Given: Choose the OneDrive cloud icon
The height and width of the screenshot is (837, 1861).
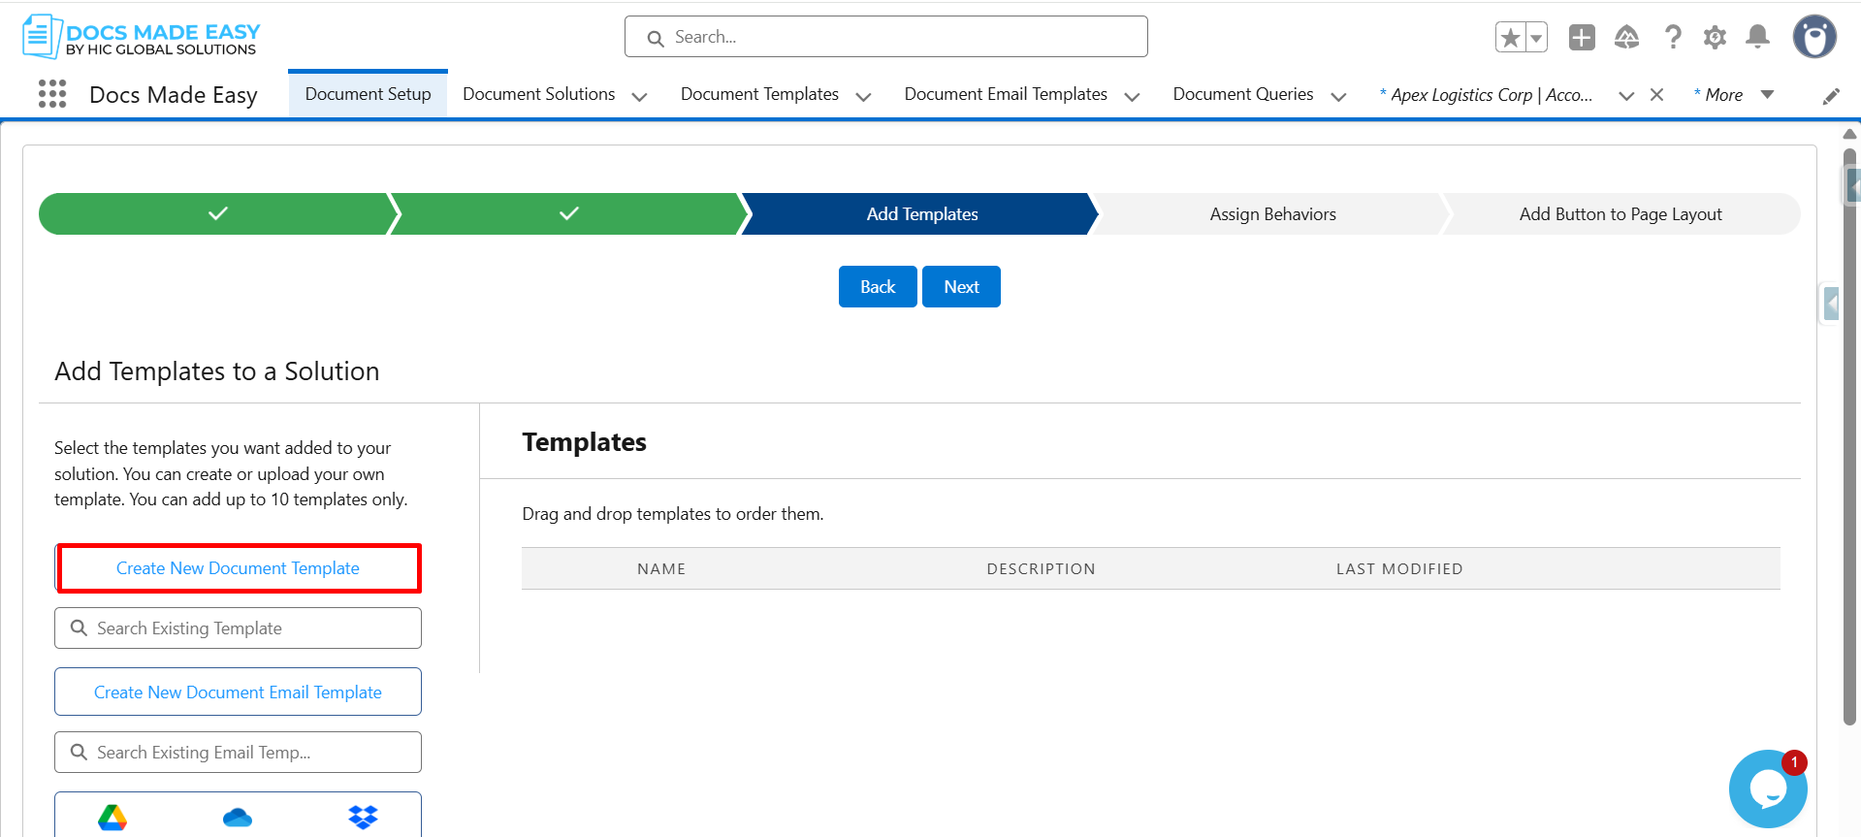Looking at the screenshot, I should [238, 818].
